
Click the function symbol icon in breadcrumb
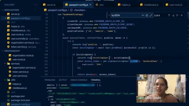pyautogui.click(x=71, y=10)
